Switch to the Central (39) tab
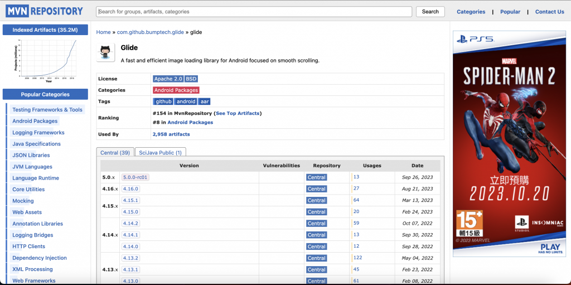The width and height of the screenshot is (571, 285). 115,152
